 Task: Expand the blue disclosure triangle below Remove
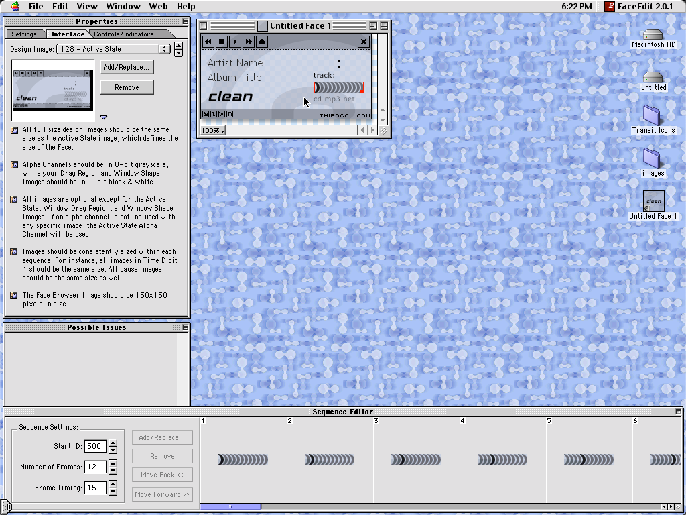104,117
